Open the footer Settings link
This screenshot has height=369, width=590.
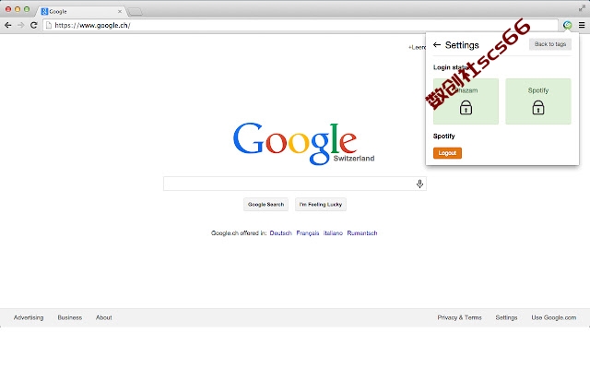point(506,317)
